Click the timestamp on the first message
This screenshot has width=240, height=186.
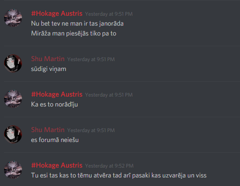click(x=109, y=14)
